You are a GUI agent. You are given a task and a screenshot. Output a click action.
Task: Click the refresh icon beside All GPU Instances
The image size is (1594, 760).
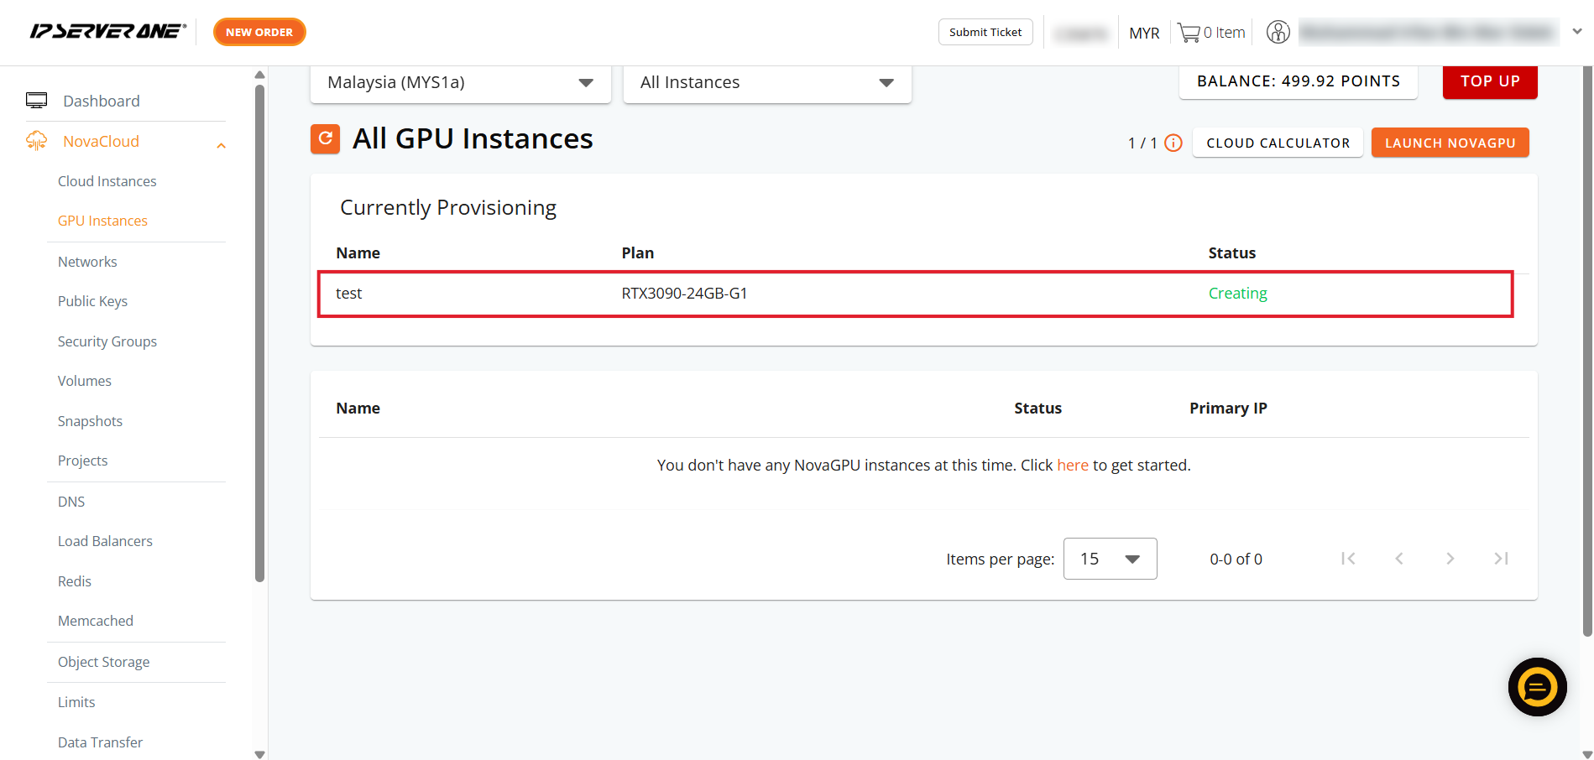click(x=325, y=138)
